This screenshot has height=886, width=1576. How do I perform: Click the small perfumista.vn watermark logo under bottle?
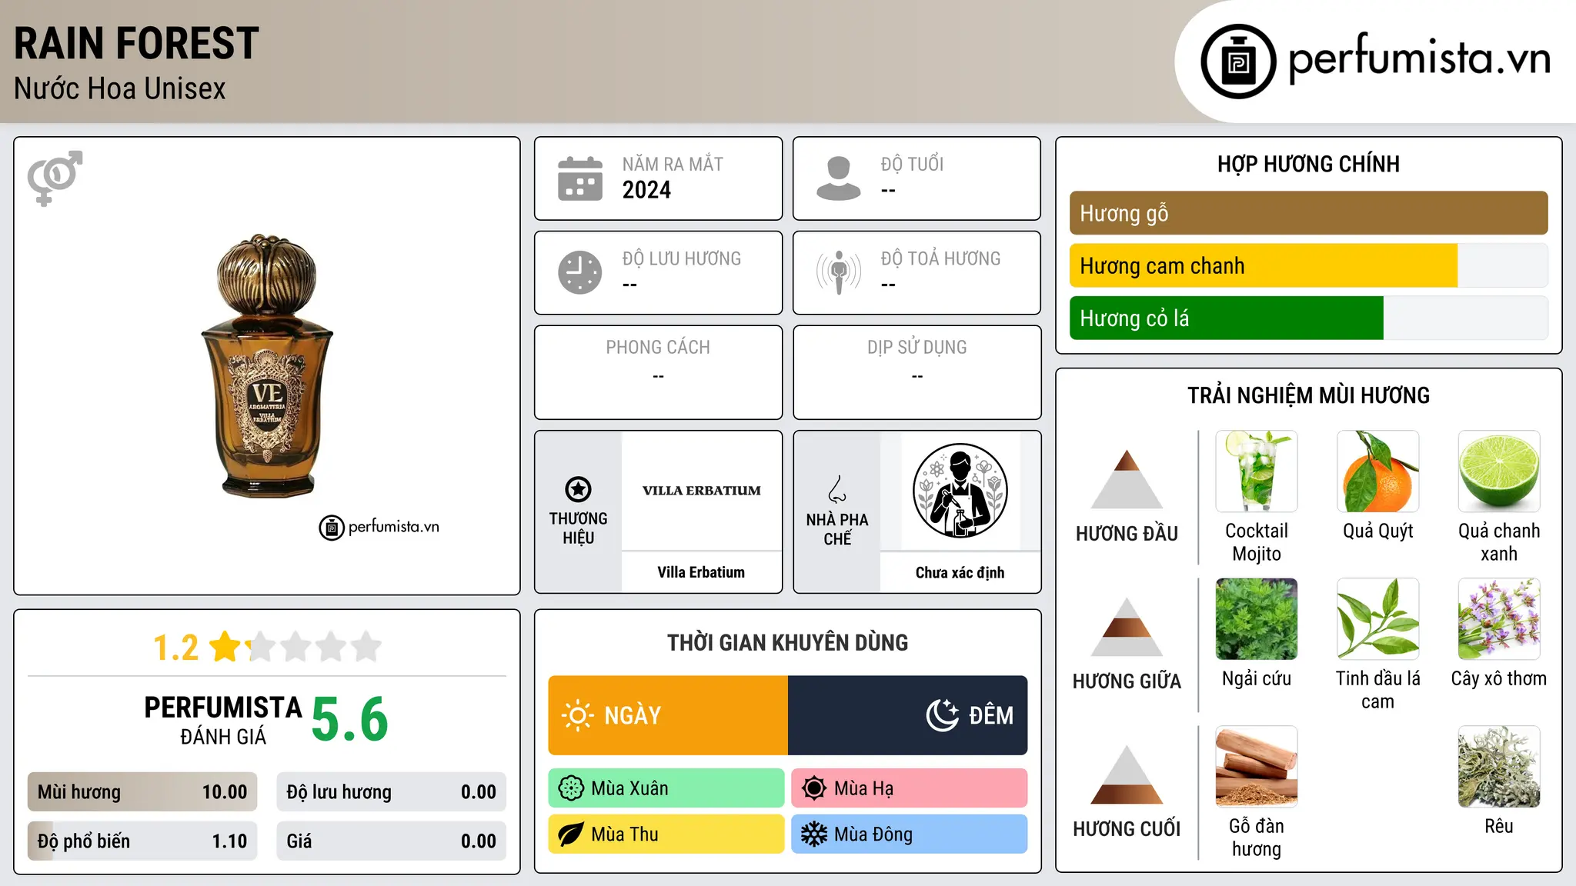(x=379, y=527)
